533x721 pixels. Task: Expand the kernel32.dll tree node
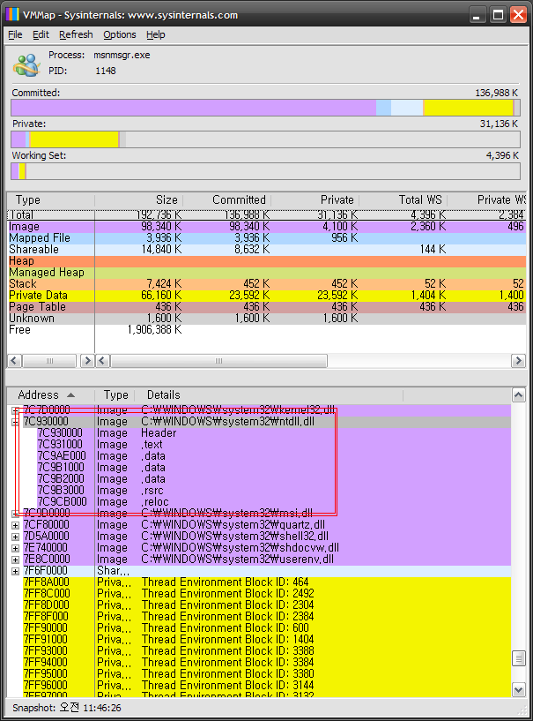tap(15, 410)
